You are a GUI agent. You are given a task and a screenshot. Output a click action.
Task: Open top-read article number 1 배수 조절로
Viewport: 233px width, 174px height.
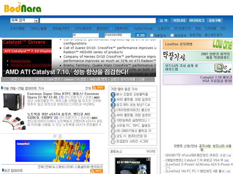click(x=132, y=94)
